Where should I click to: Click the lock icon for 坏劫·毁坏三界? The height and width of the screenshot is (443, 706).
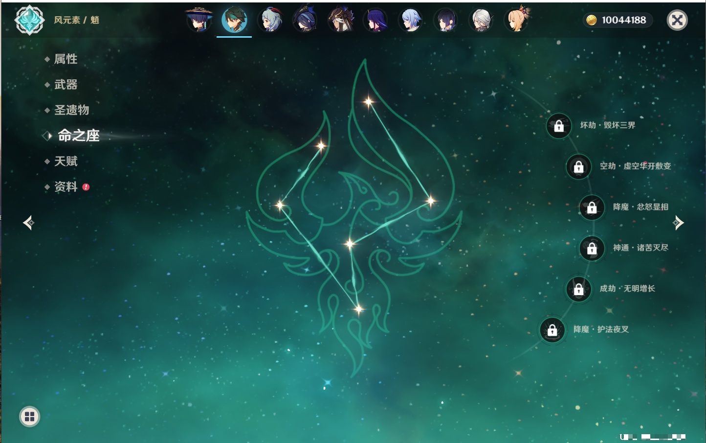pos(559,126)
